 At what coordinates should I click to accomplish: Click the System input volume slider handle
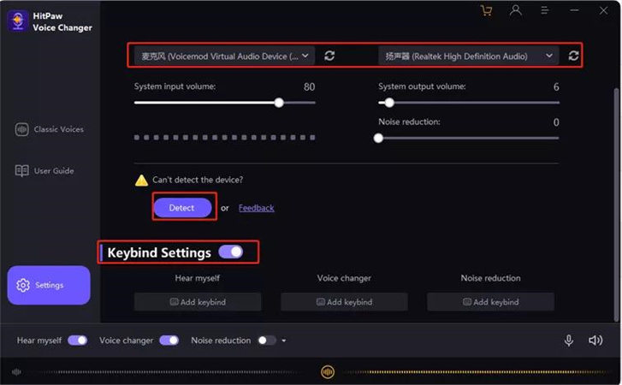coord(279,103)
